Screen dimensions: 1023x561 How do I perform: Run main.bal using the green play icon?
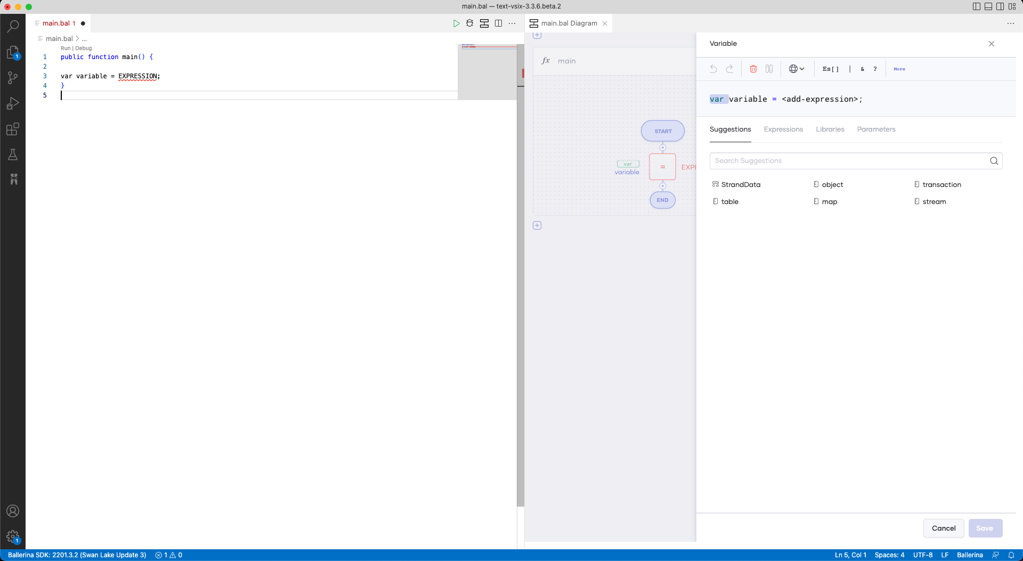tap(457, 23)
